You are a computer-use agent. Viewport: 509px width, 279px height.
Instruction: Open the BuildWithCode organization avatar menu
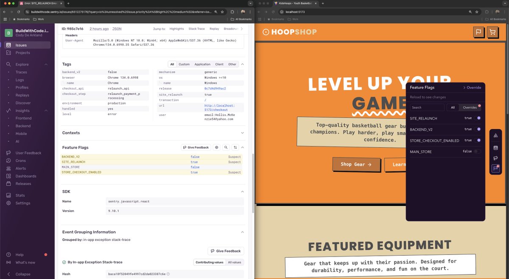pos(8,33)
